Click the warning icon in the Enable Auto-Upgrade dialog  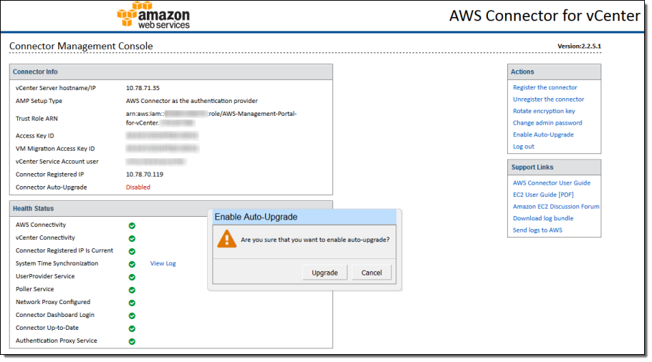click(x=227, y=238)
